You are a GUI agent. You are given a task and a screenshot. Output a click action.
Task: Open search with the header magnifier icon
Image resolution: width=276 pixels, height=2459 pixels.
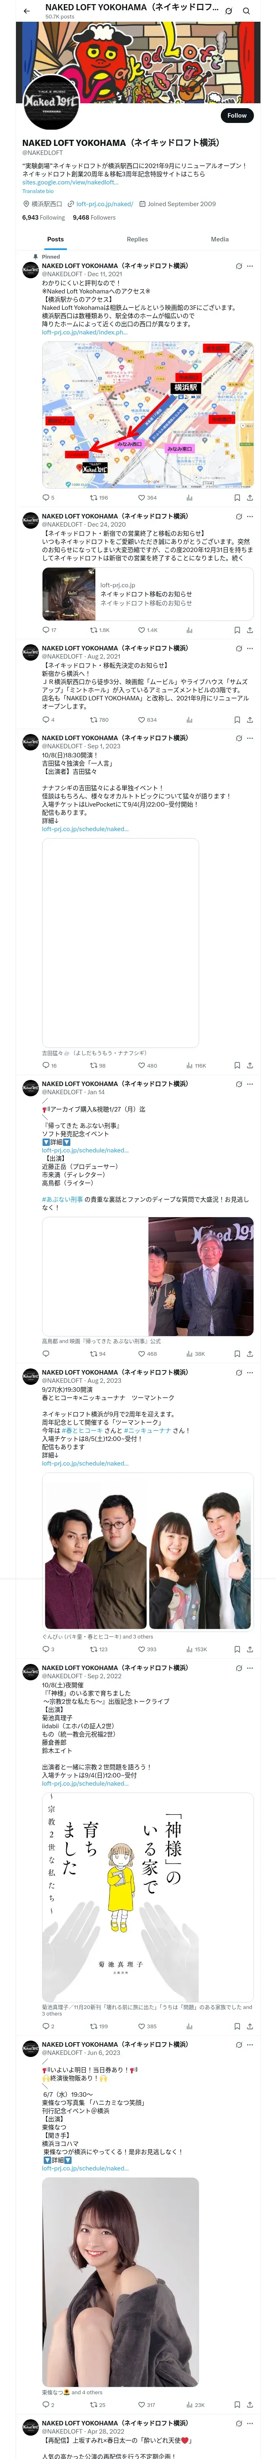pyautogui.click(x=246, y=11)
